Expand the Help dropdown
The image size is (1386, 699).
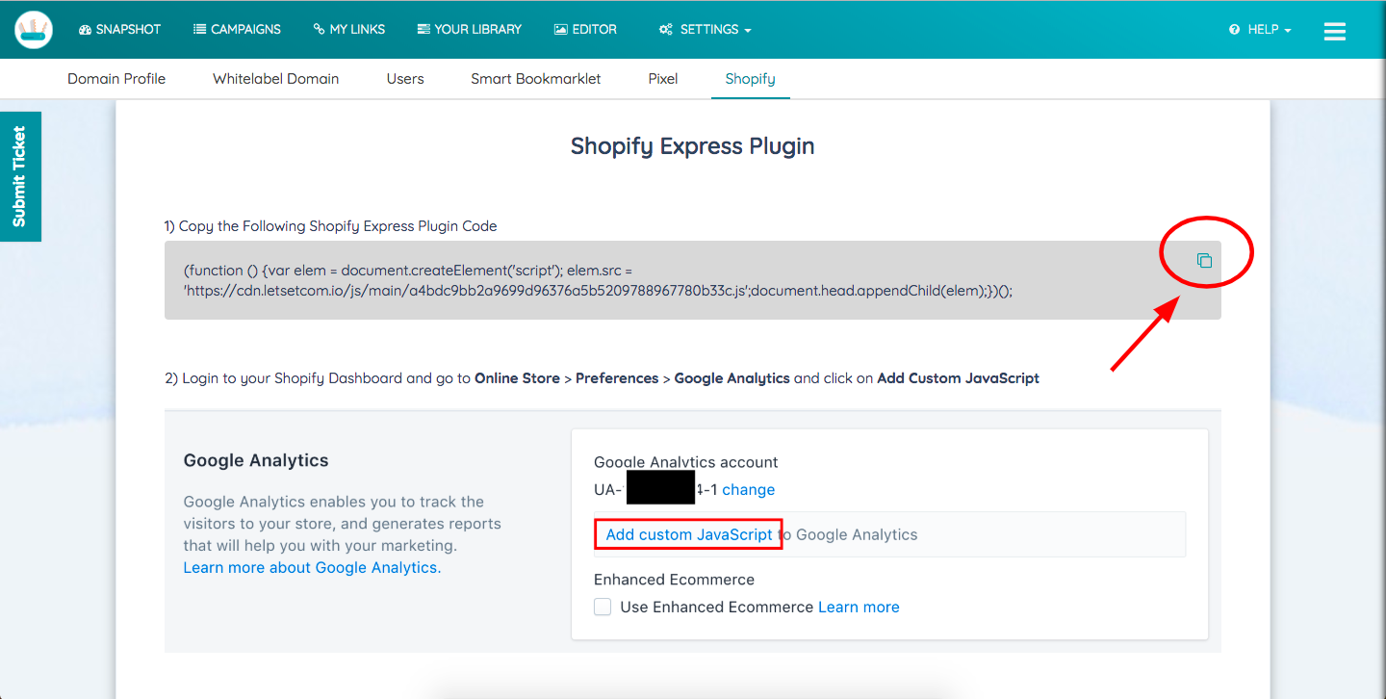click(x=1260, y=30)
